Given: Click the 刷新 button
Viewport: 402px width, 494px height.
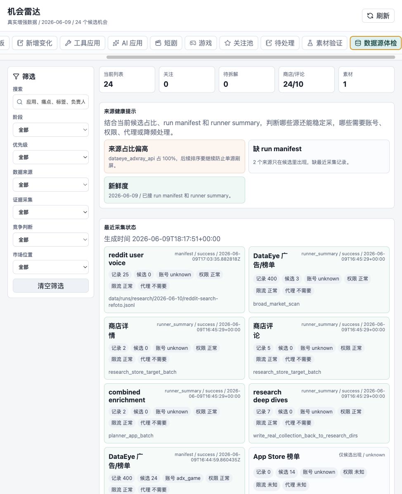Looking at the screenshot, I should coord(378,16).
